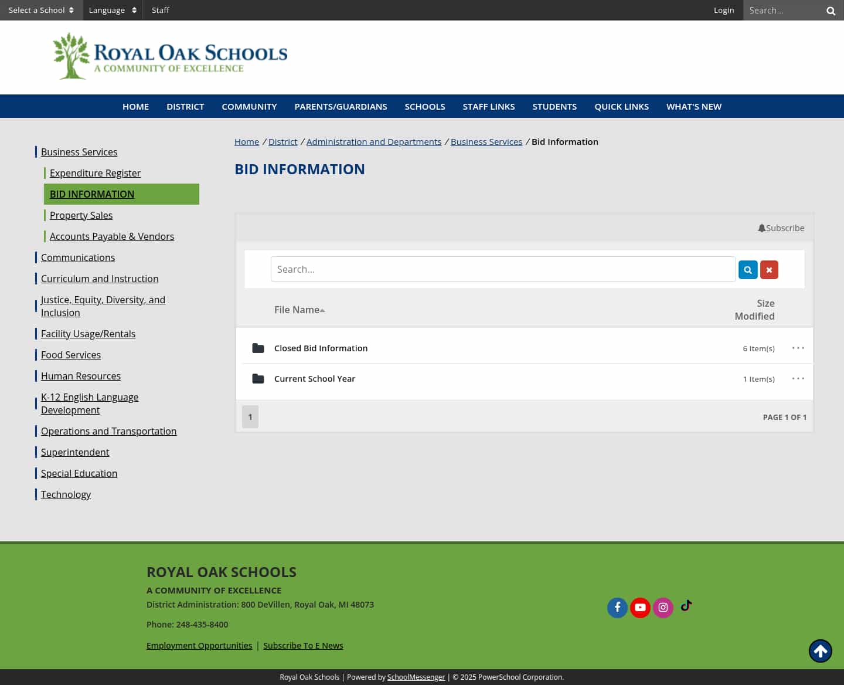Screen dimensions: 844x685
Task: Switch to the DISTRICT menu
Action: click(185, 106)
